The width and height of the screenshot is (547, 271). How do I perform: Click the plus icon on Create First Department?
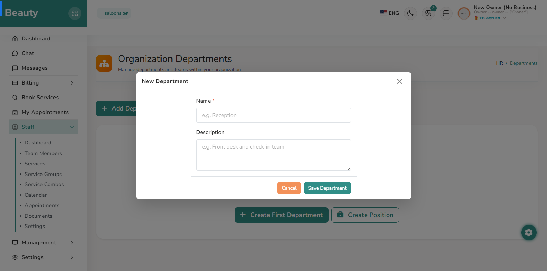pos(243,215)
